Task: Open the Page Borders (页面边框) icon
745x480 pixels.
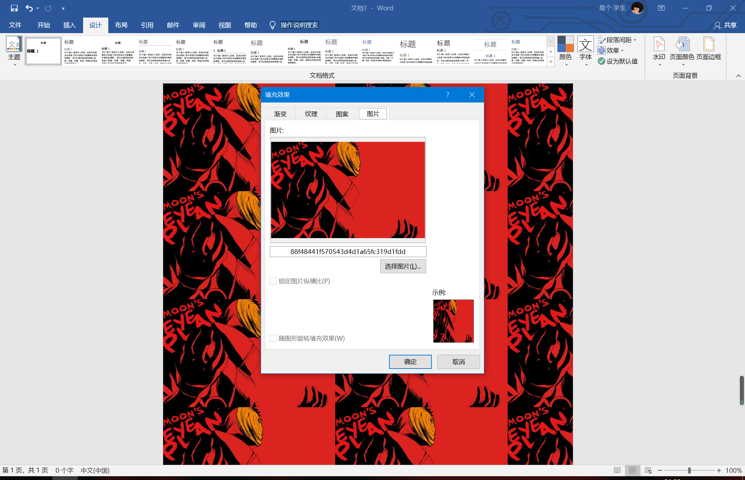Action: (709, 44)
